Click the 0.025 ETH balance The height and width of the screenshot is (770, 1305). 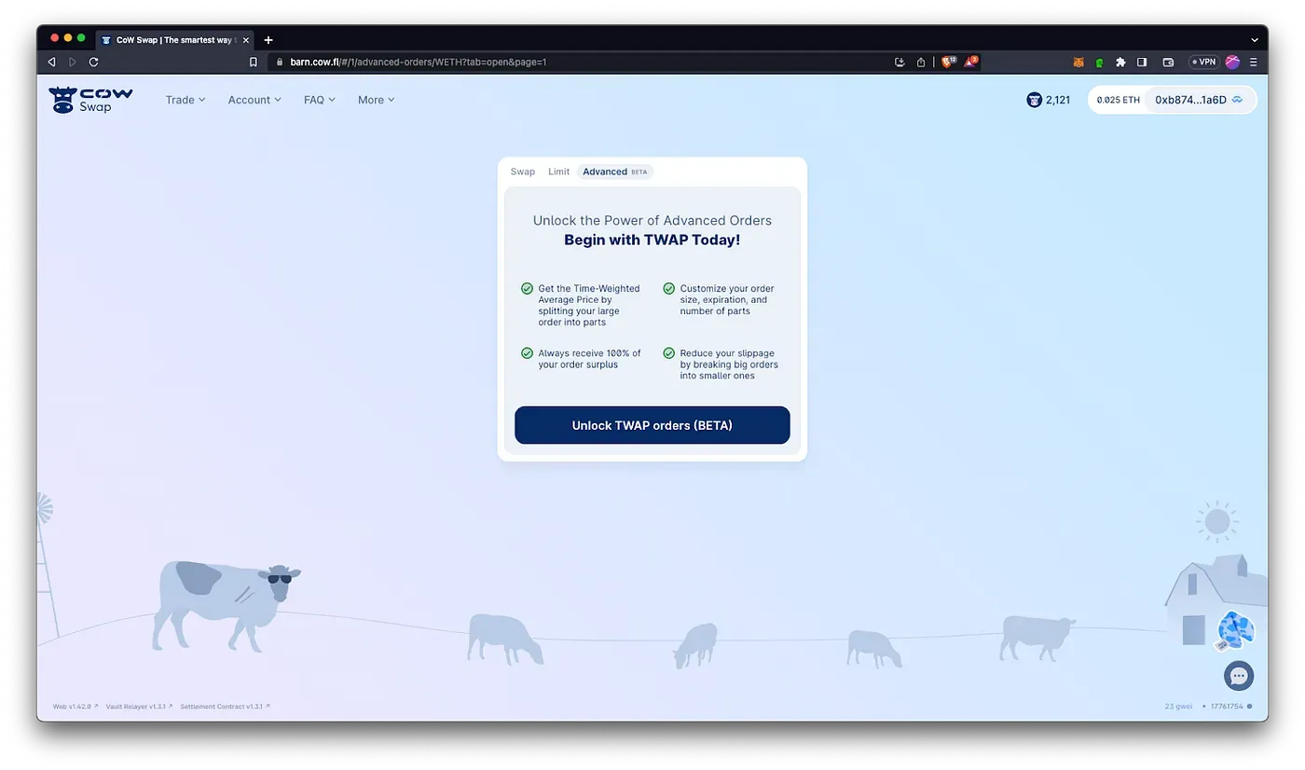[1118, 100]
